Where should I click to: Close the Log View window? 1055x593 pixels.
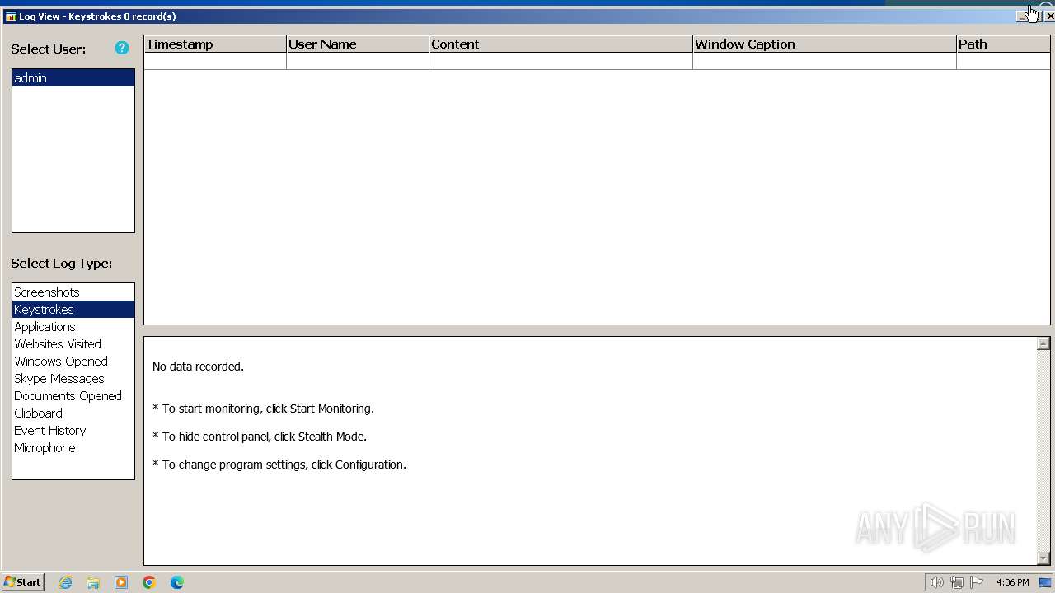point(1049,16)
